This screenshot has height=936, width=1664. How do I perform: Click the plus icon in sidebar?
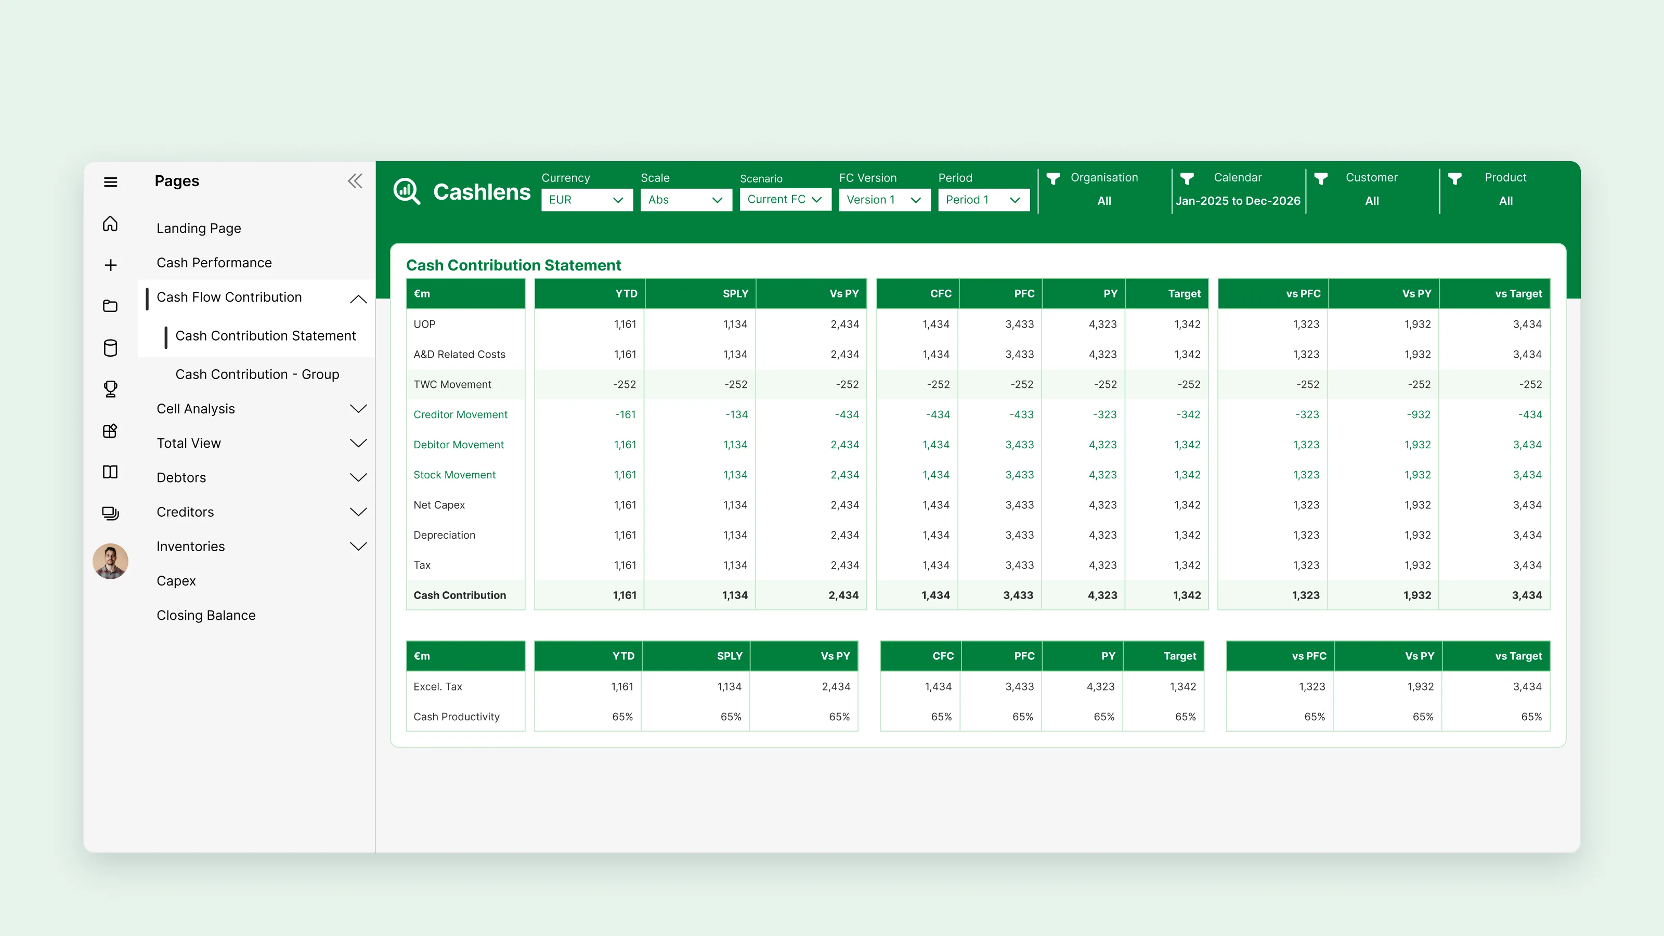(110, 265)
